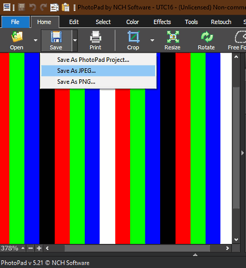Click the zoom in plus button
The height and width of the screenshot is (268, 246).
(39, 248)
